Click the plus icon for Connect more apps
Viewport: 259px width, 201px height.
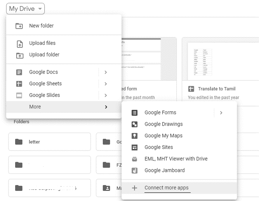pos(134,188)
